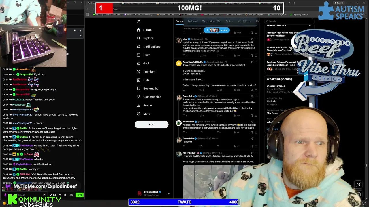Open Bookmarks in the sidebar
The image size is (369, 207).
point(147,89)
